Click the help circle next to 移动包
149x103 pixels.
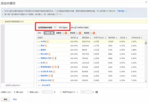click(x=91, y=33)
